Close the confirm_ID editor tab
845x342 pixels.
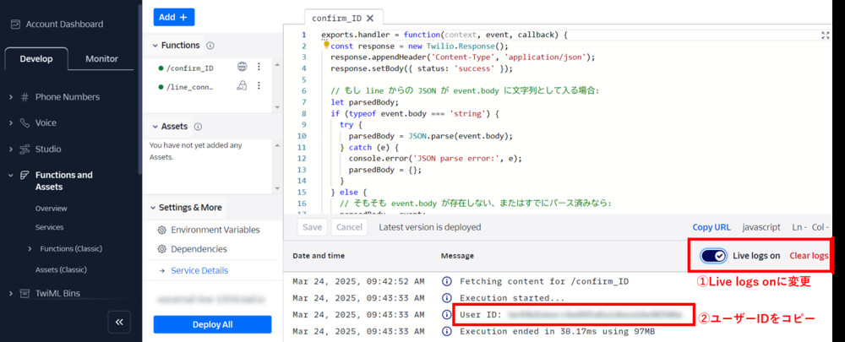[369, 18]
